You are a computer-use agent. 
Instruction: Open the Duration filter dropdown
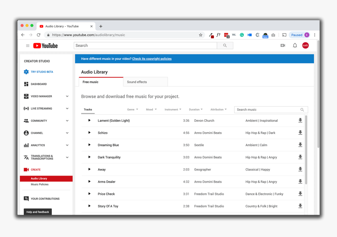196,110
